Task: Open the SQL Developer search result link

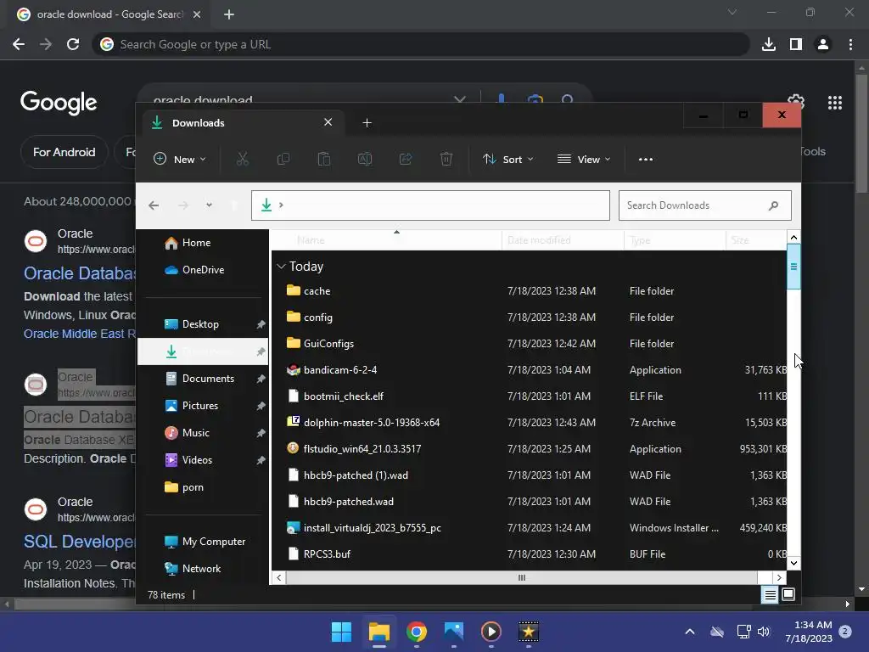Action: [79, 542]
